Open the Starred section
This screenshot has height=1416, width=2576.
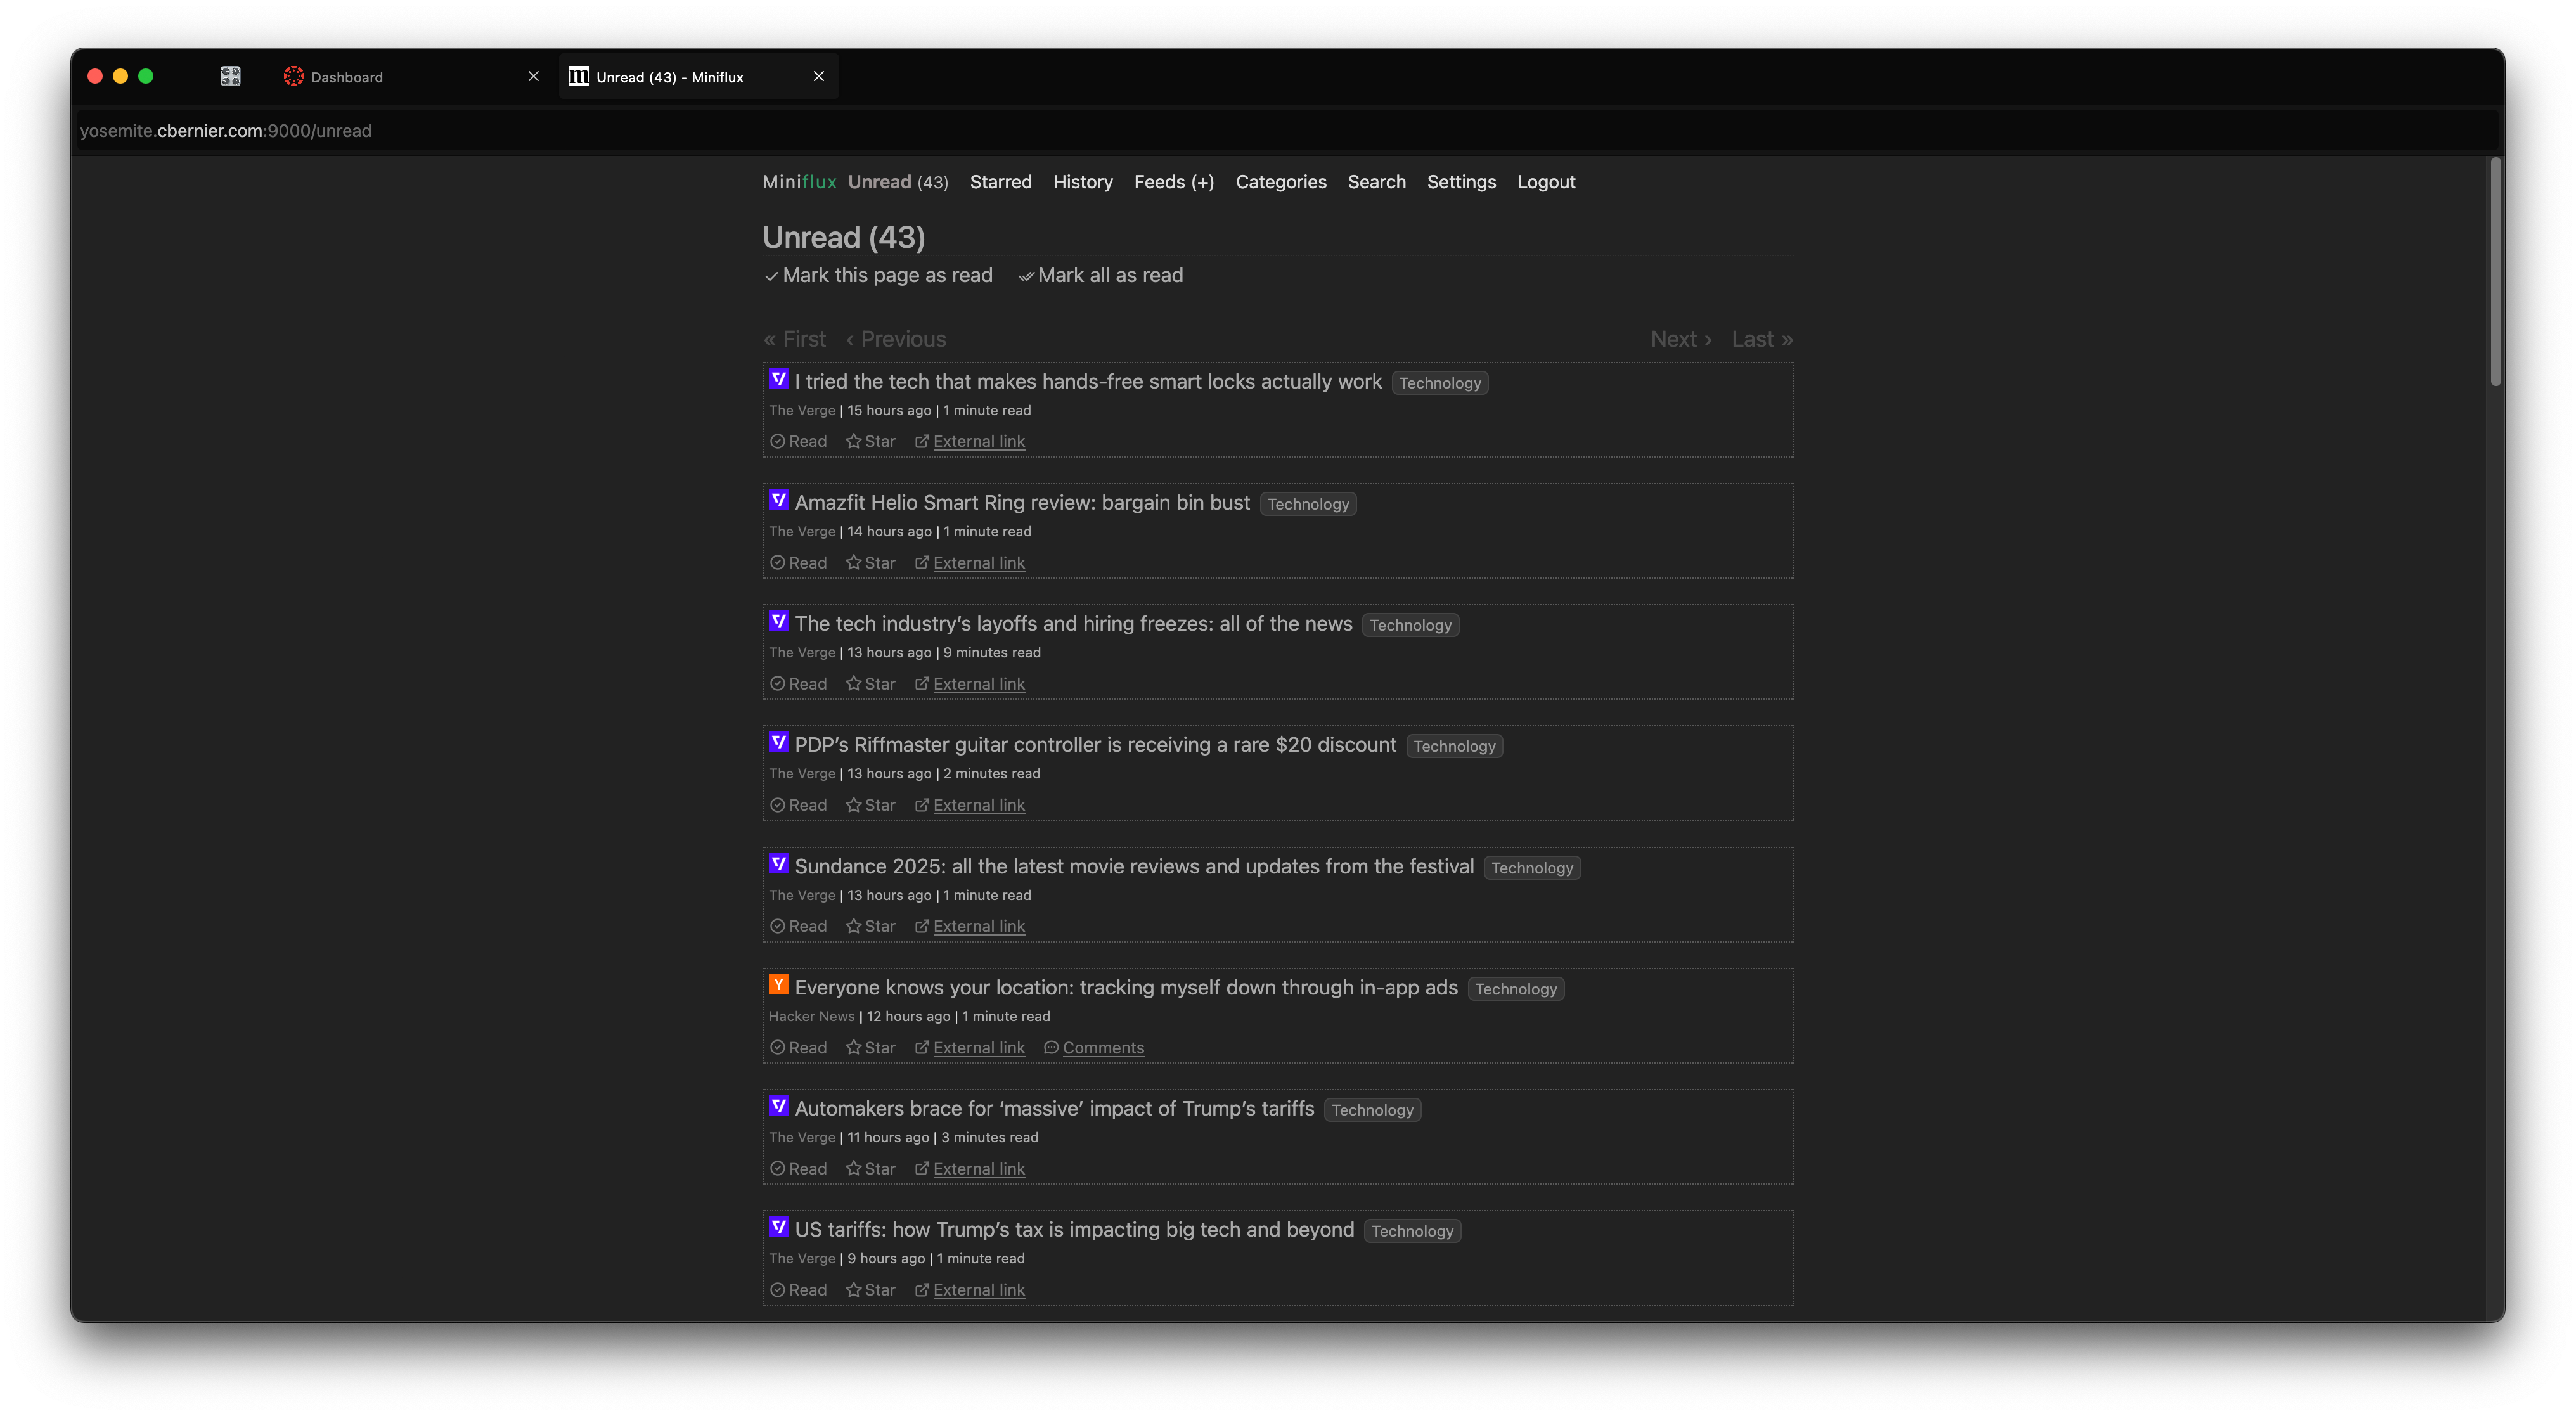pos(1000,182)
